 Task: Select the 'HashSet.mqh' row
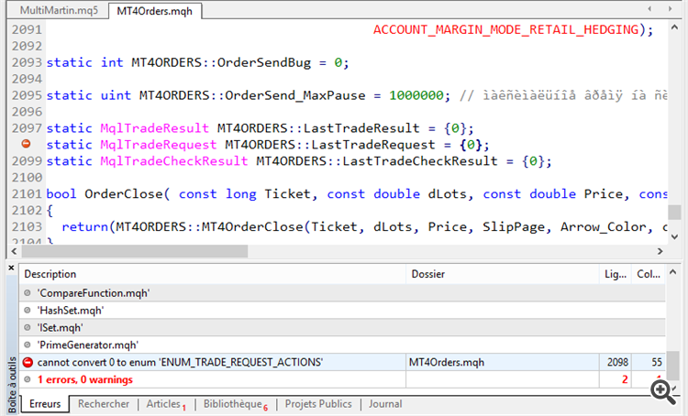pyautogui.click(x=342, y=311)
